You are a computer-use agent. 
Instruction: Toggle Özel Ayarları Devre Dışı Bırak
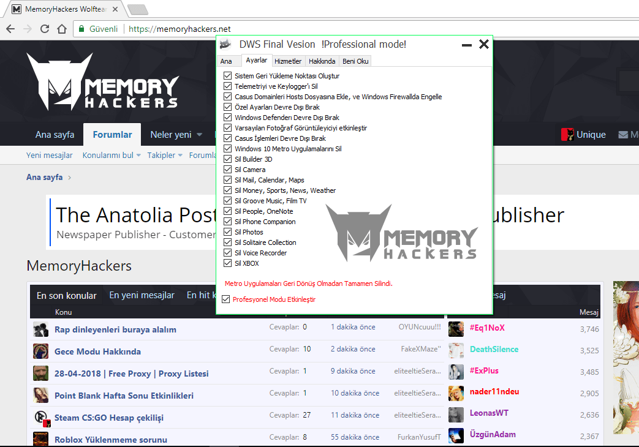[227, 107]
